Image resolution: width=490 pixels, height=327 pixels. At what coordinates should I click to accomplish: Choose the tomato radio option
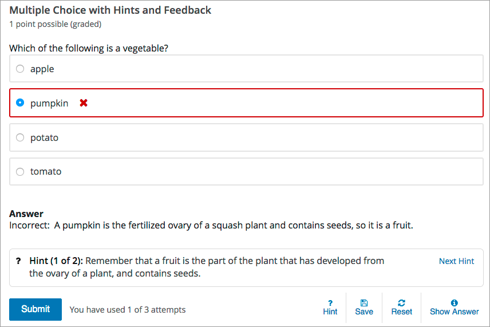(x=20, y=171)
